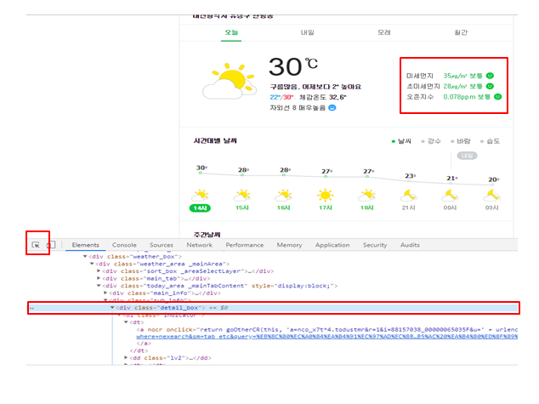Click the 15시 weather icon
This screenshot has width=539, height=404.
click(x=242, y=195)
